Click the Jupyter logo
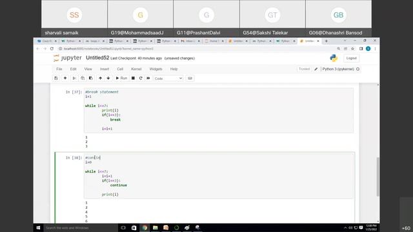This screenshot has height=232, width=413. coord(68,58)
